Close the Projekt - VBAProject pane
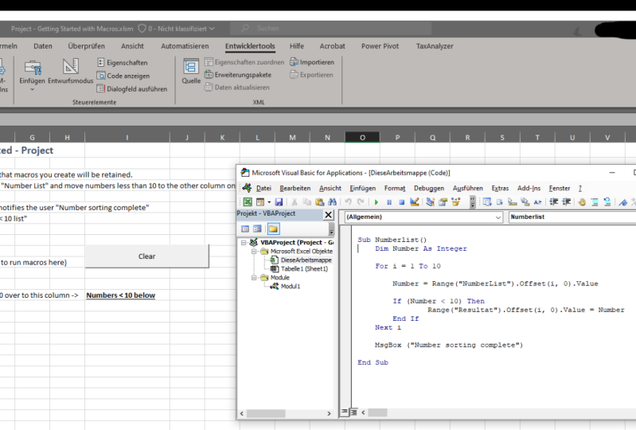Image resolution: width=636 pixels, height=430 pixels. point(329,214)
